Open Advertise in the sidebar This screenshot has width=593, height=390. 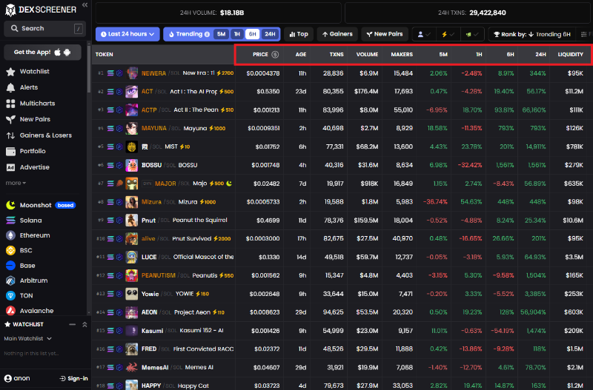coord(28,167)
